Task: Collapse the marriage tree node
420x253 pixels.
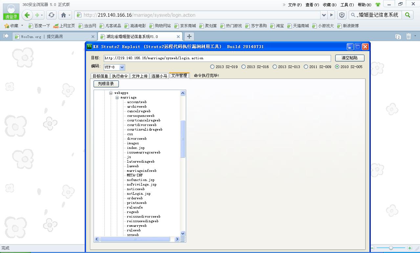Action: coord(117,98)
